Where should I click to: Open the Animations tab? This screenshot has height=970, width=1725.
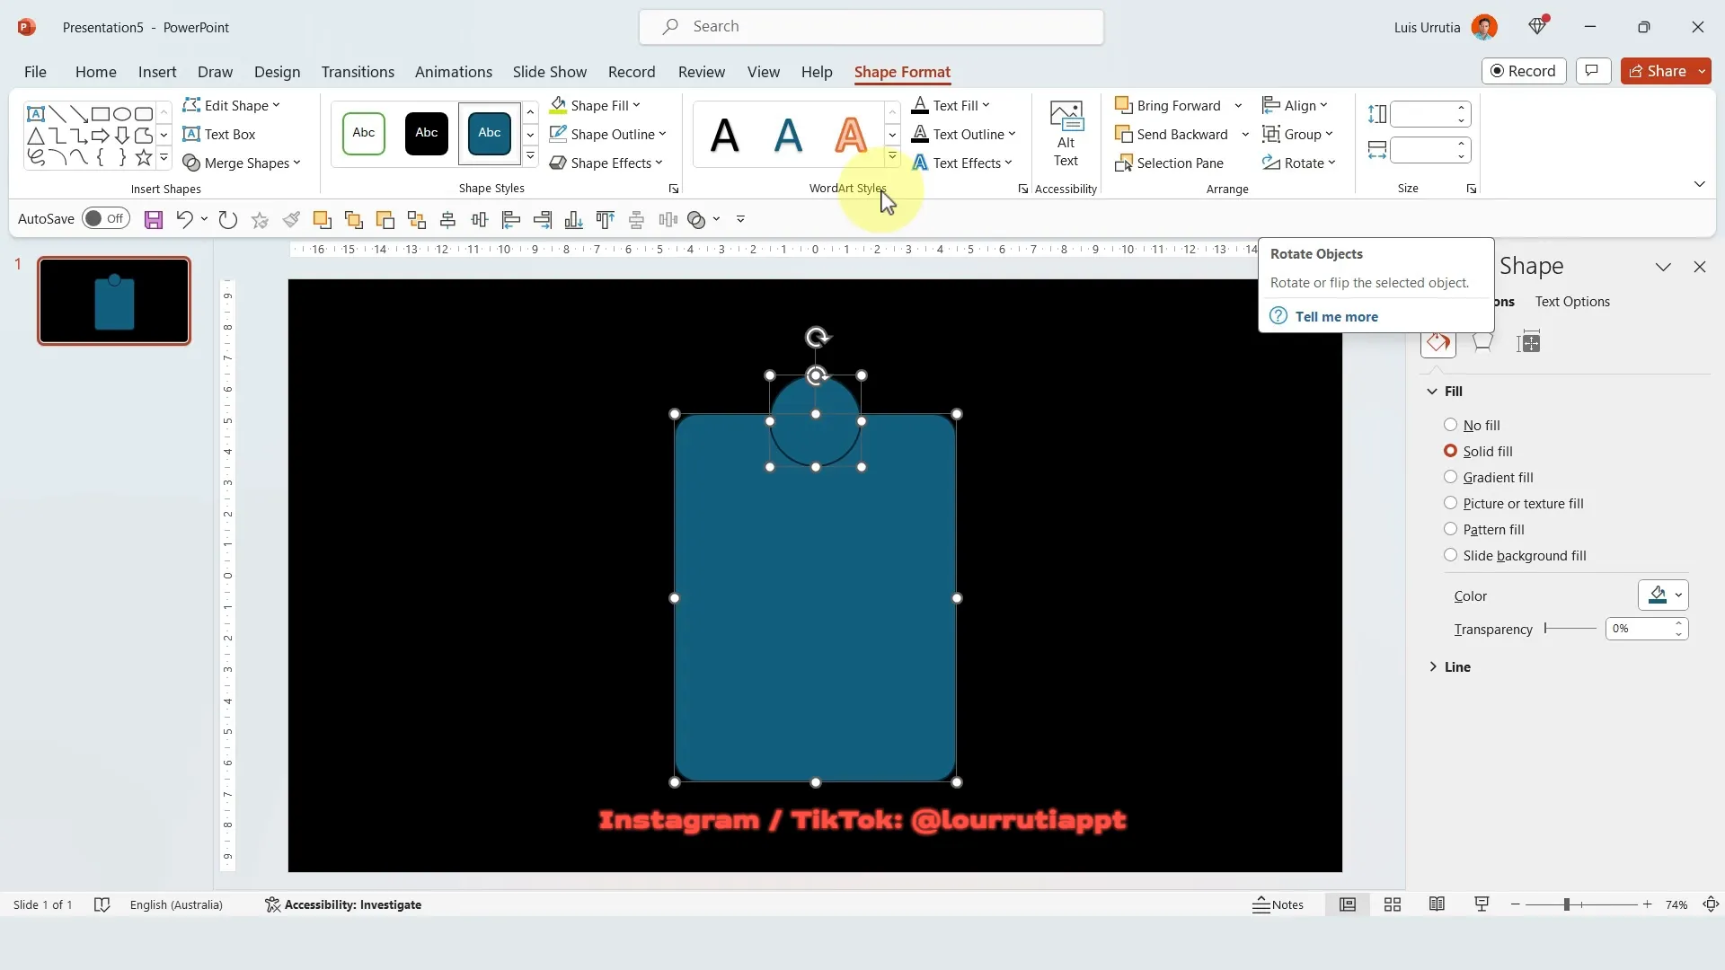(x=454, y=72)
